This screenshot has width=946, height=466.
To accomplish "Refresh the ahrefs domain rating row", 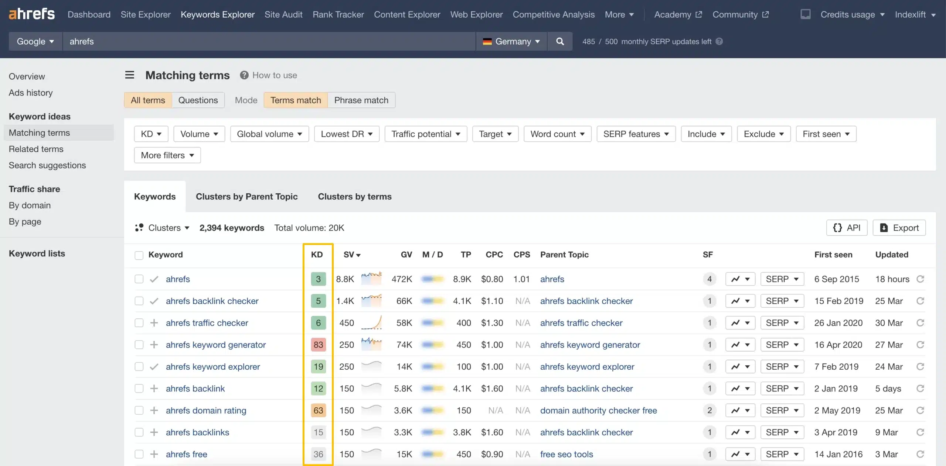I will tap(921, 410).
